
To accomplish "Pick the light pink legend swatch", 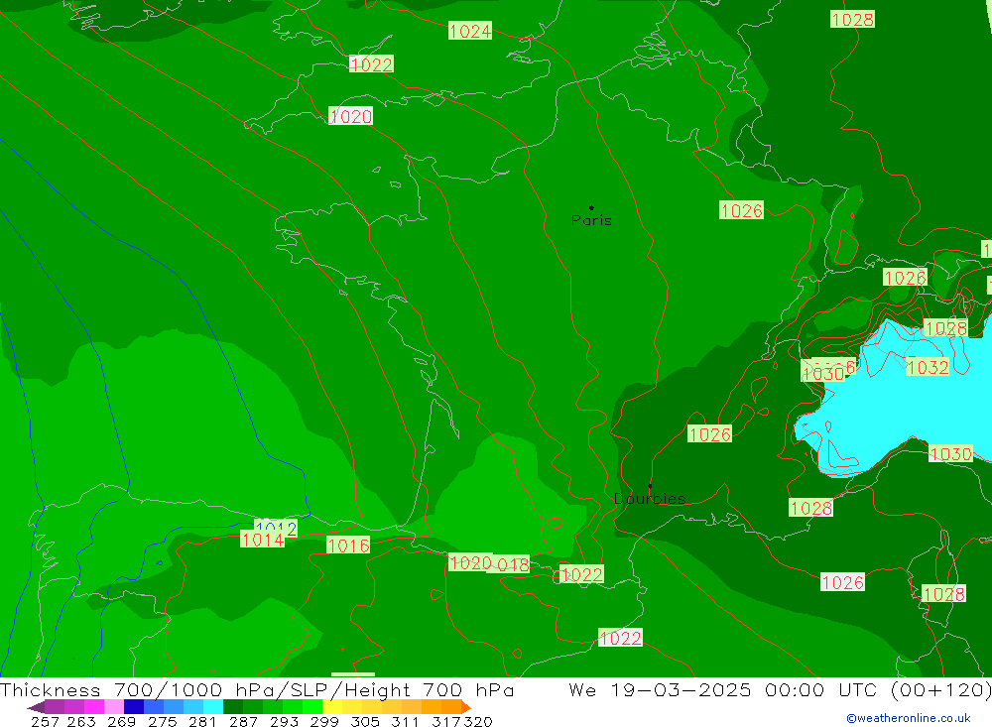I will click(114, 707).
